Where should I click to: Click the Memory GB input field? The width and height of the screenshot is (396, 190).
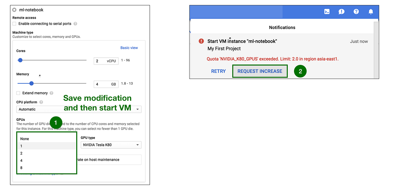(x=106, y=84)
